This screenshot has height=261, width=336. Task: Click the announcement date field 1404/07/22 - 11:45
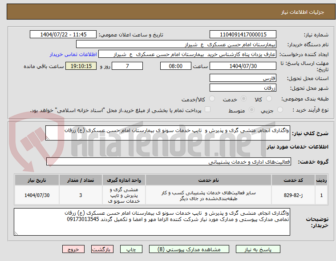pos(63,35)
